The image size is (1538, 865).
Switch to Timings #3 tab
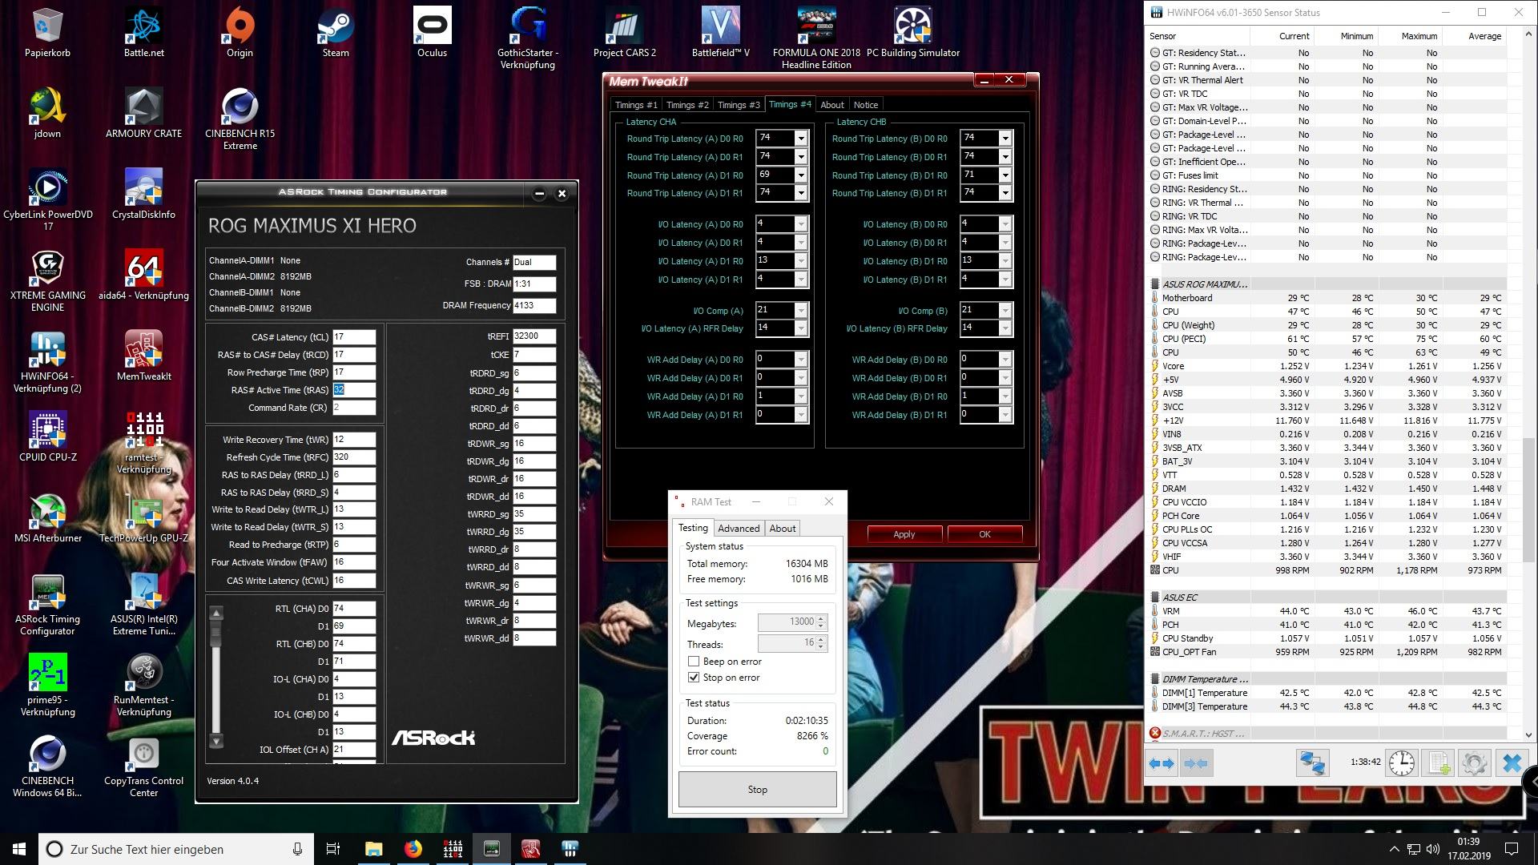(739, 105)
